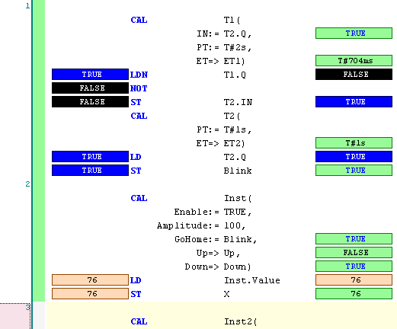Click the ST operator before T2.IN
The height and width of the screenshot is (329, 397).
136,102
